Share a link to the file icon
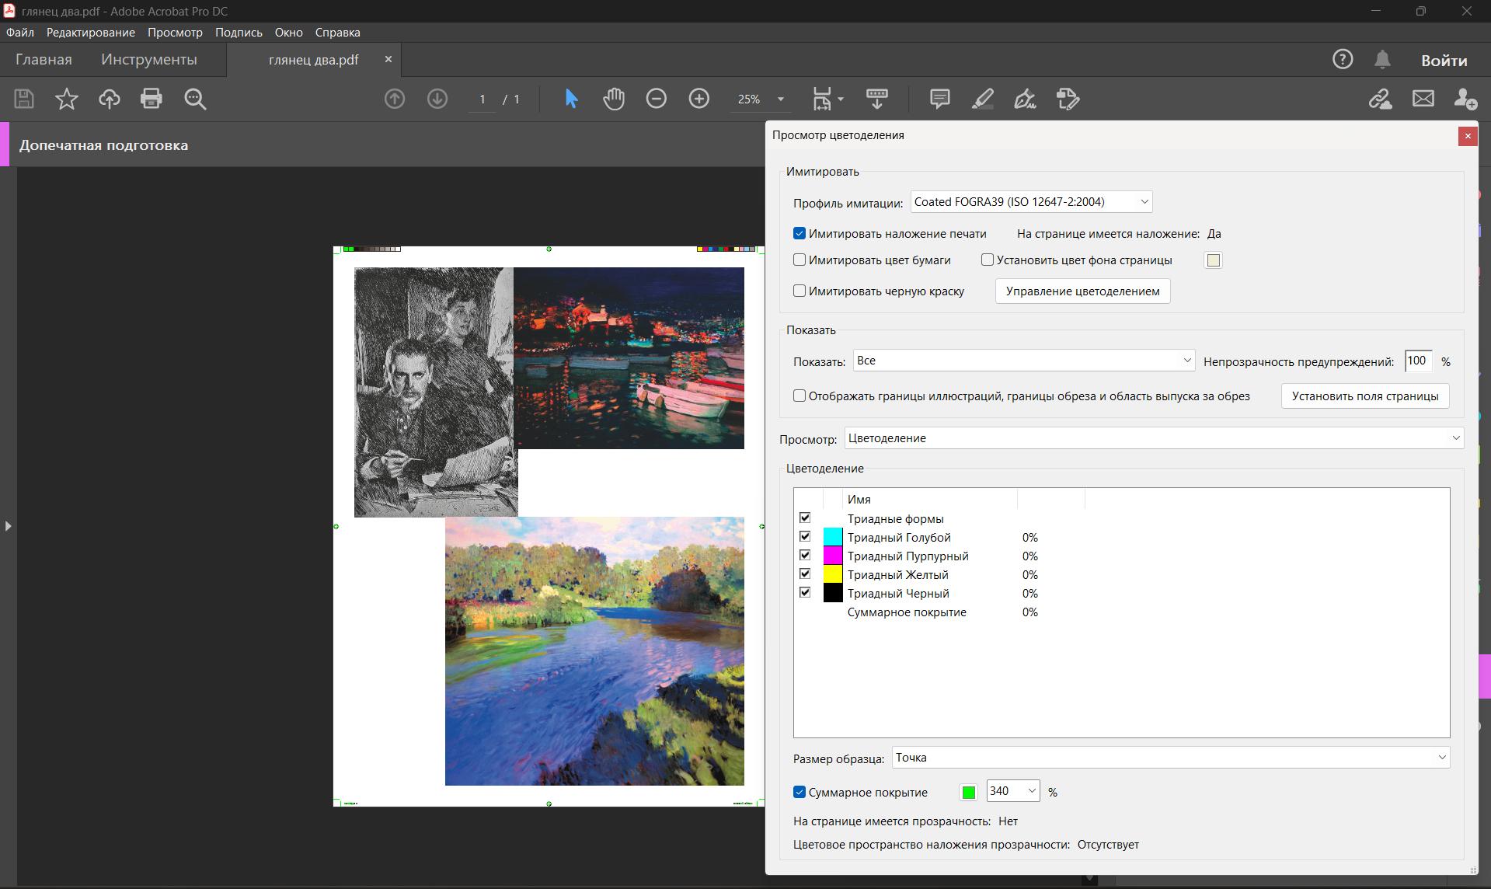The image size is (1491, 889). tap(1381, 99)
